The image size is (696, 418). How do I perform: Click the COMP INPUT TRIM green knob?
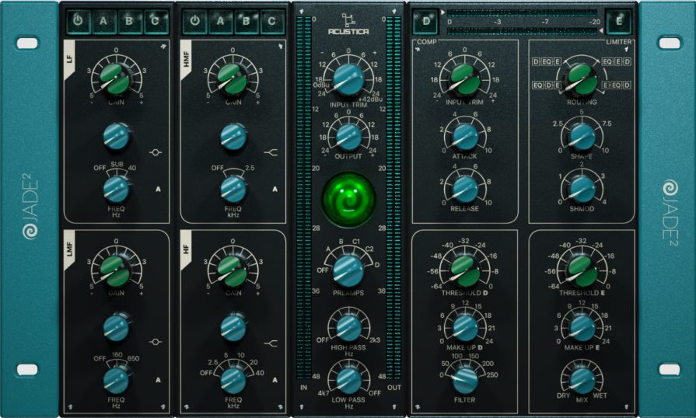click(x=465, y=79)
